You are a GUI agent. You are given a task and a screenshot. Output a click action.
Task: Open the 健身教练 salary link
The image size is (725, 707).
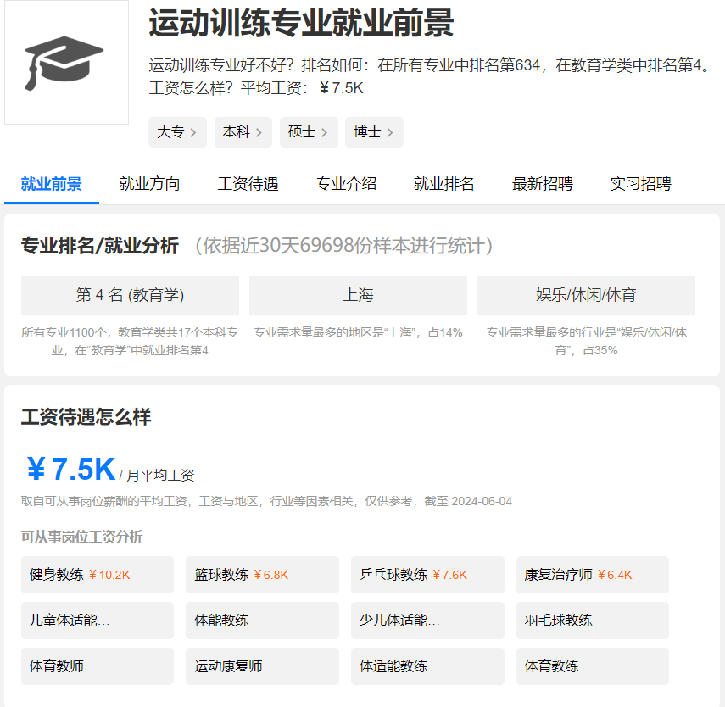coord(98,575)
